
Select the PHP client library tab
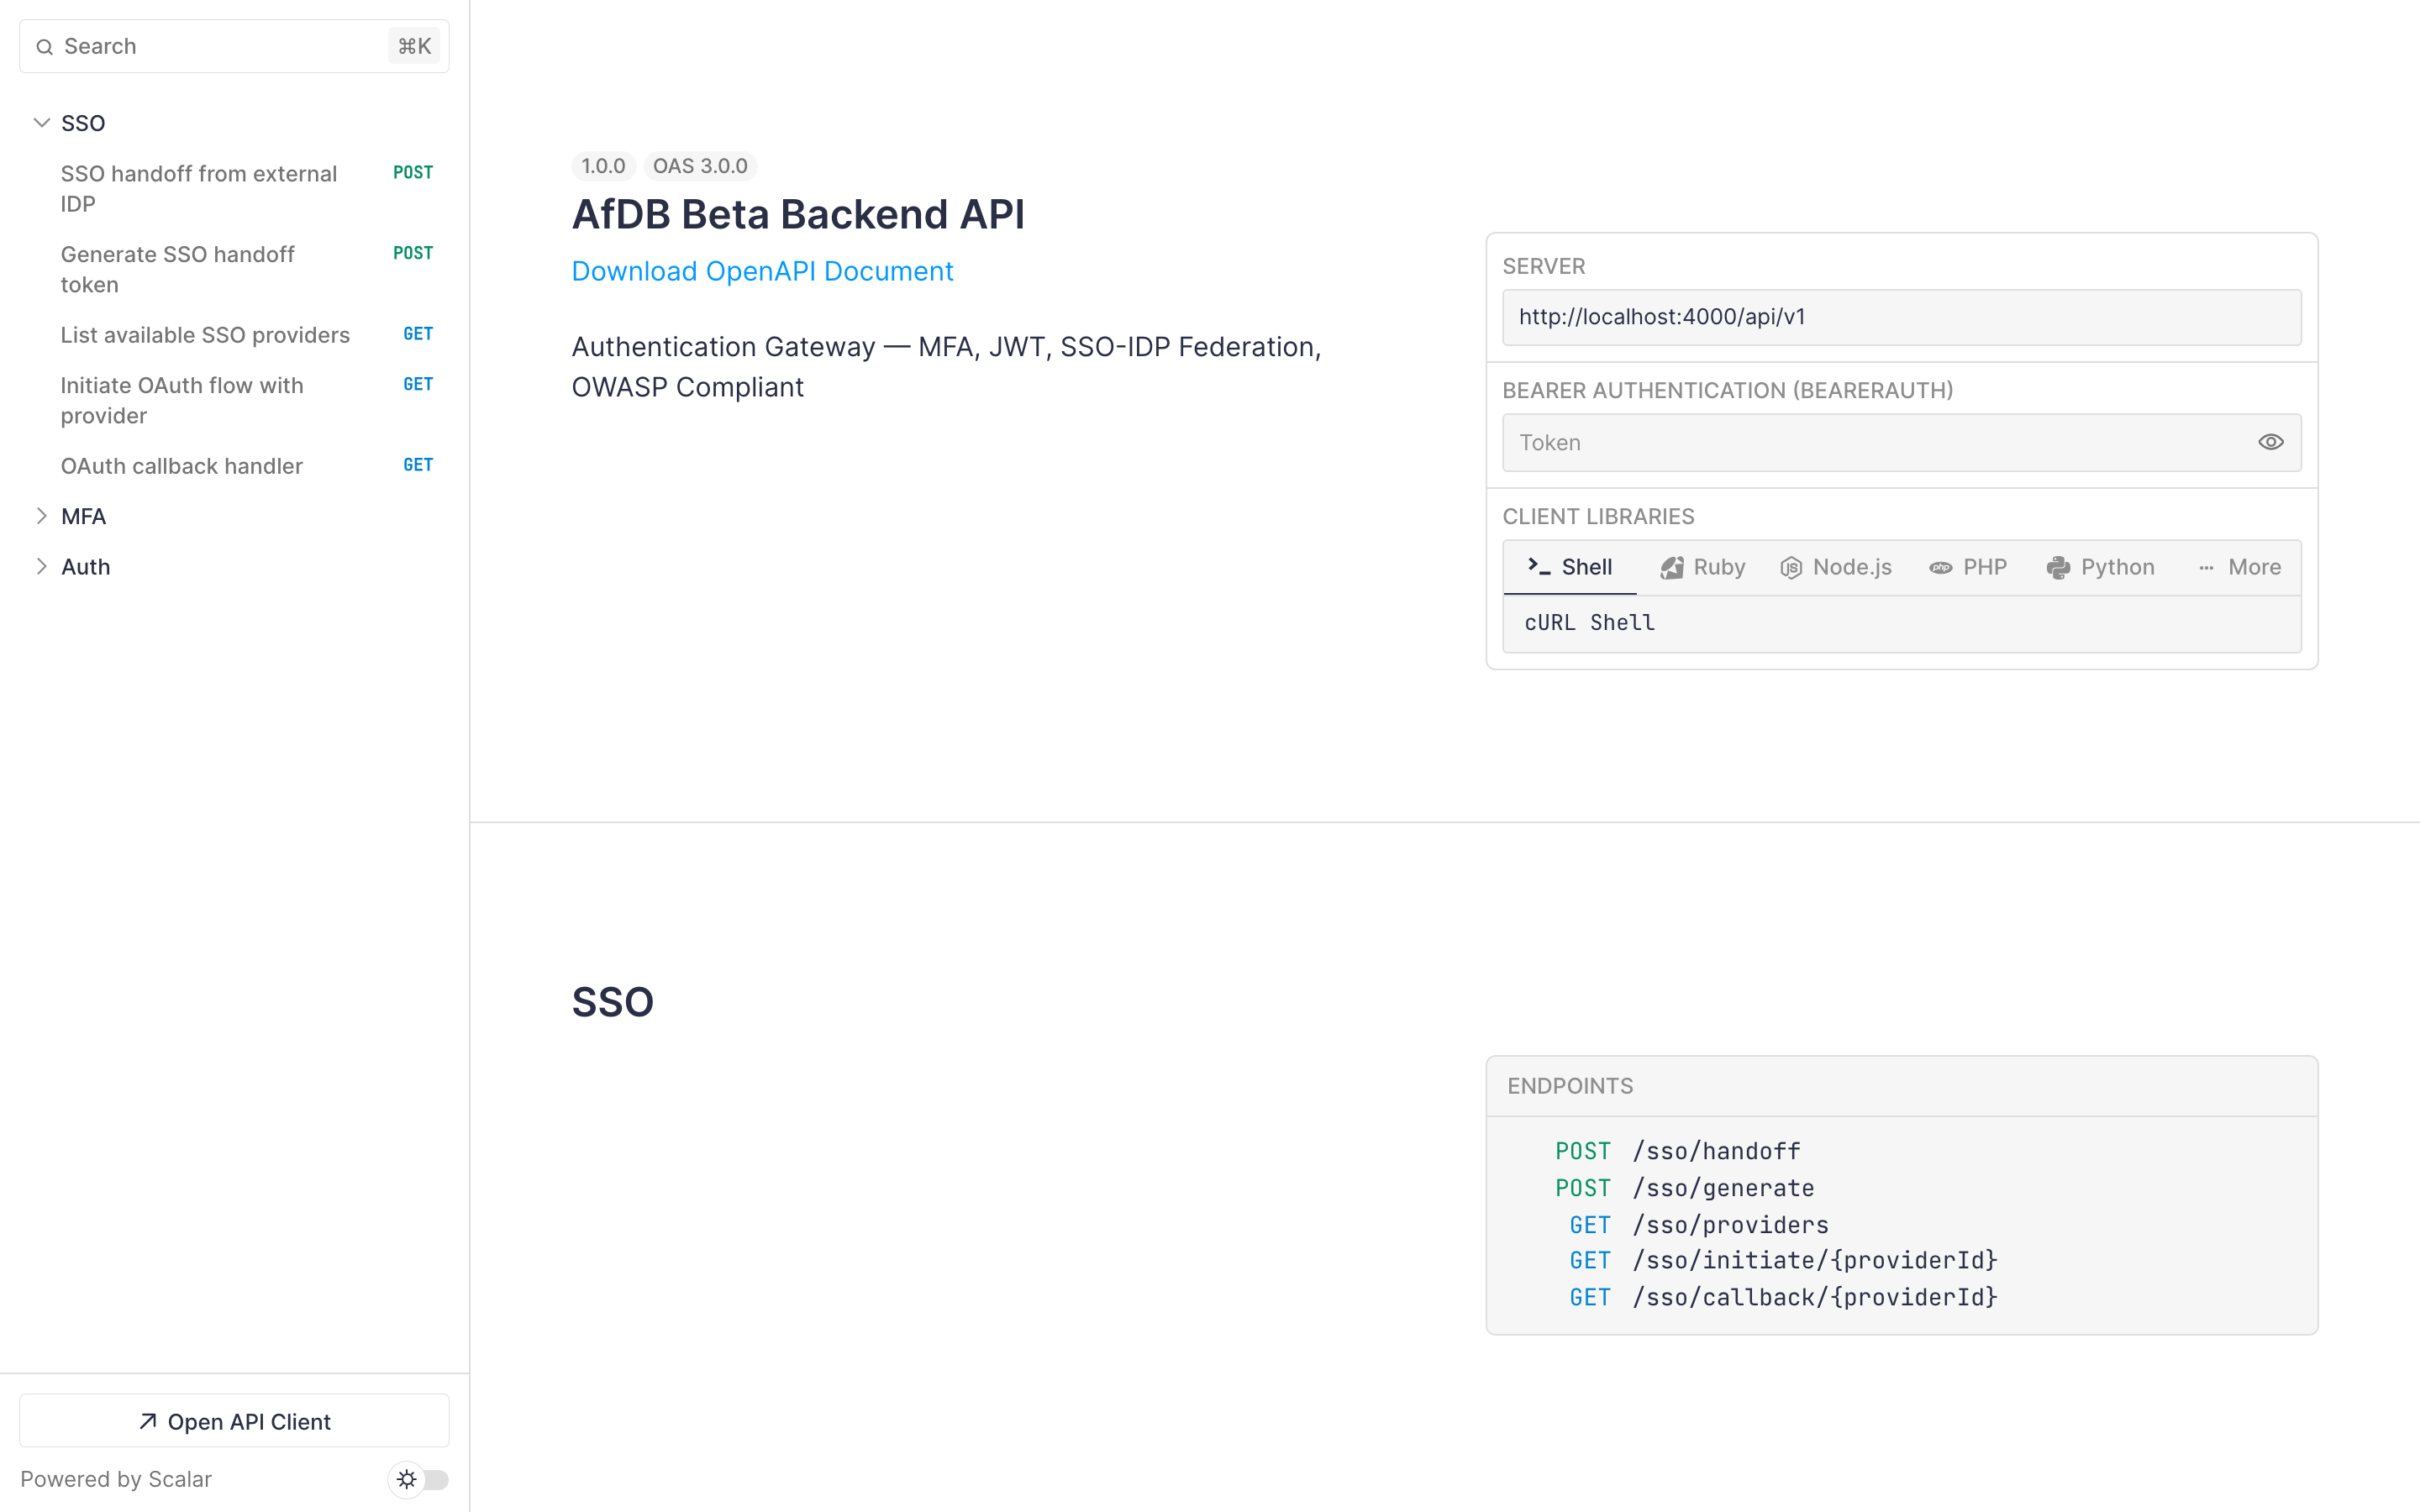[x=1968, y=567]
